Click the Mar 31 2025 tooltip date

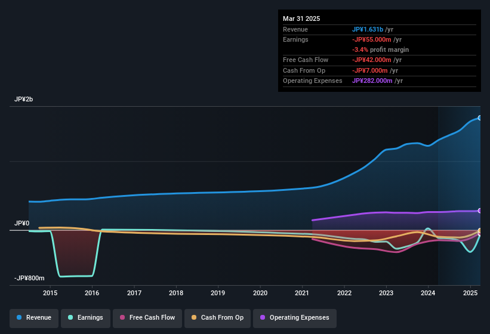301,18
